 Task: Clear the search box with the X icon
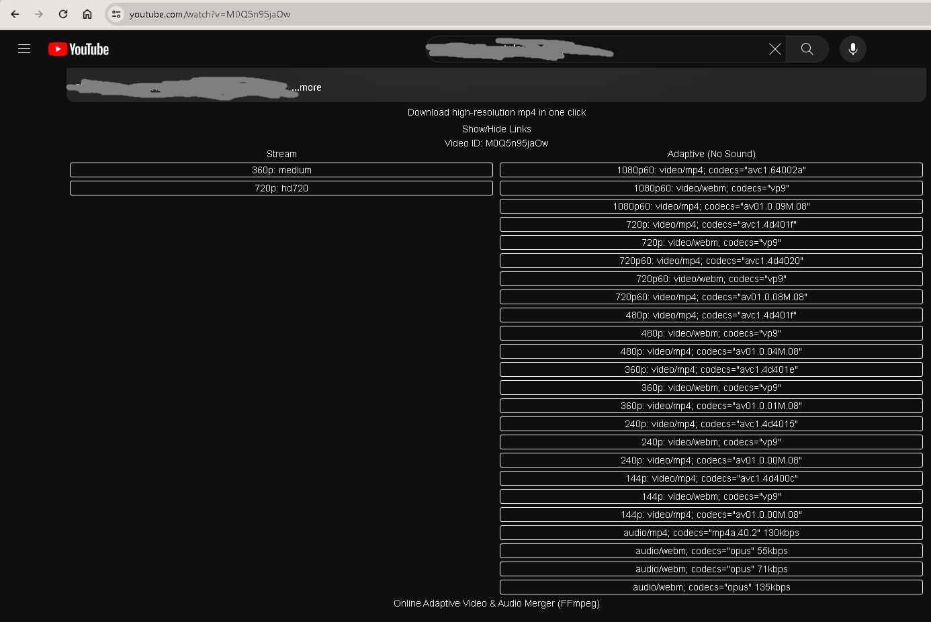click(x=774, y=49)
